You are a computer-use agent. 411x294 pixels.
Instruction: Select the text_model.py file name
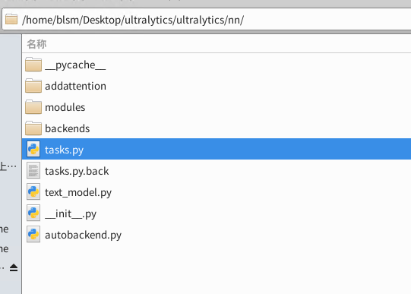click(78, 193)
